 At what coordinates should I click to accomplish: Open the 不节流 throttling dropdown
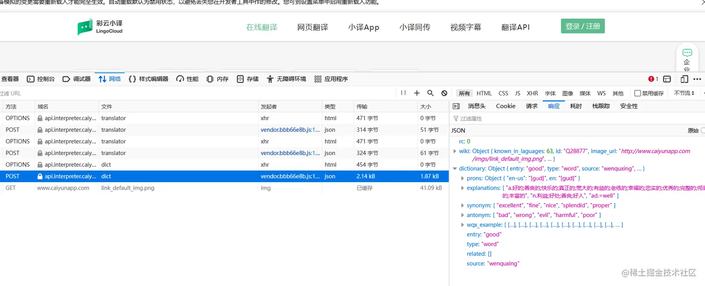tap(684, 93)
